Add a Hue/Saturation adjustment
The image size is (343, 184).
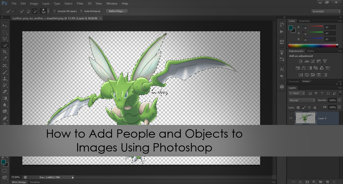pos(298,68)
